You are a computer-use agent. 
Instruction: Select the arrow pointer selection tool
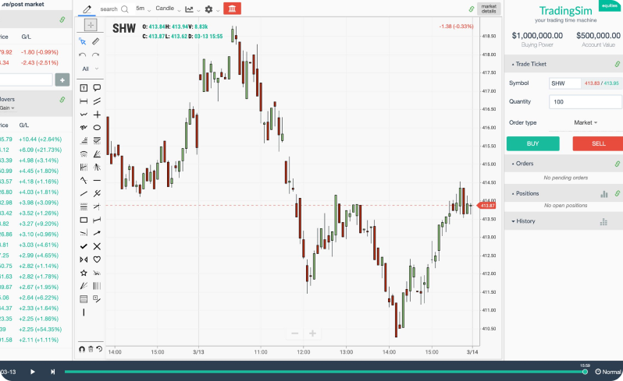click(83, 41)
